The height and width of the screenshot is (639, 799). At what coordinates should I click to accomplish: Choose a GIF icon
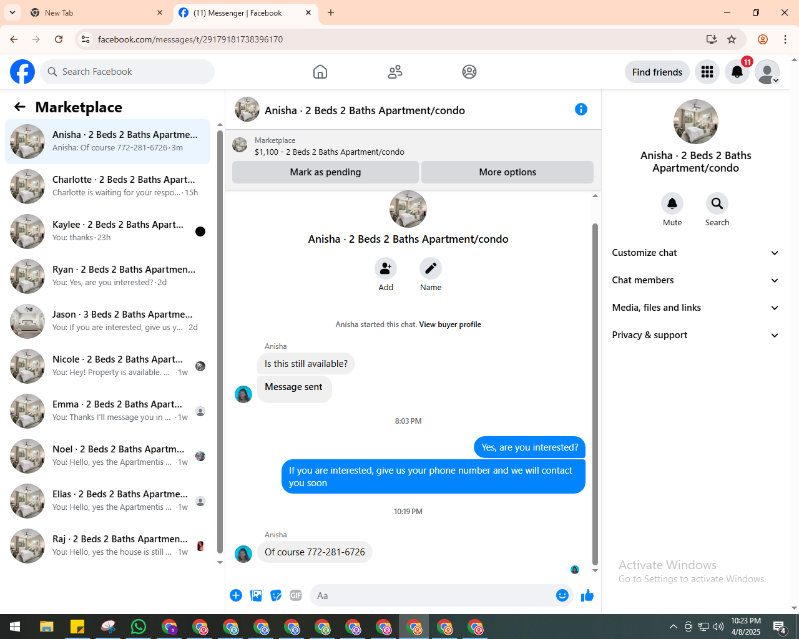point(296,595)
